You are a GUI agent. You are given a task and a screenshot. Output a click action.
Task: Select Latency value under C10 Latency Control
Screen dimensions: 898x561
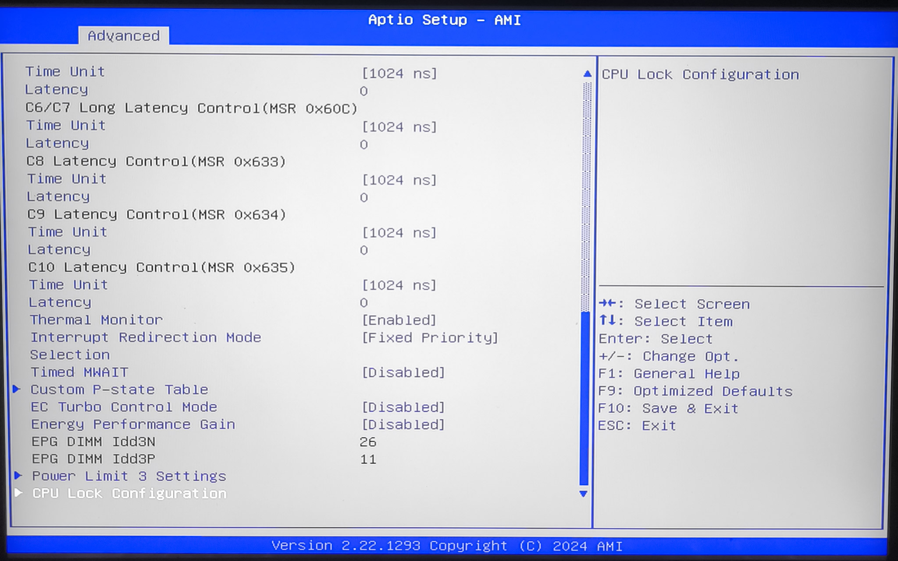(x=364, y=303)
